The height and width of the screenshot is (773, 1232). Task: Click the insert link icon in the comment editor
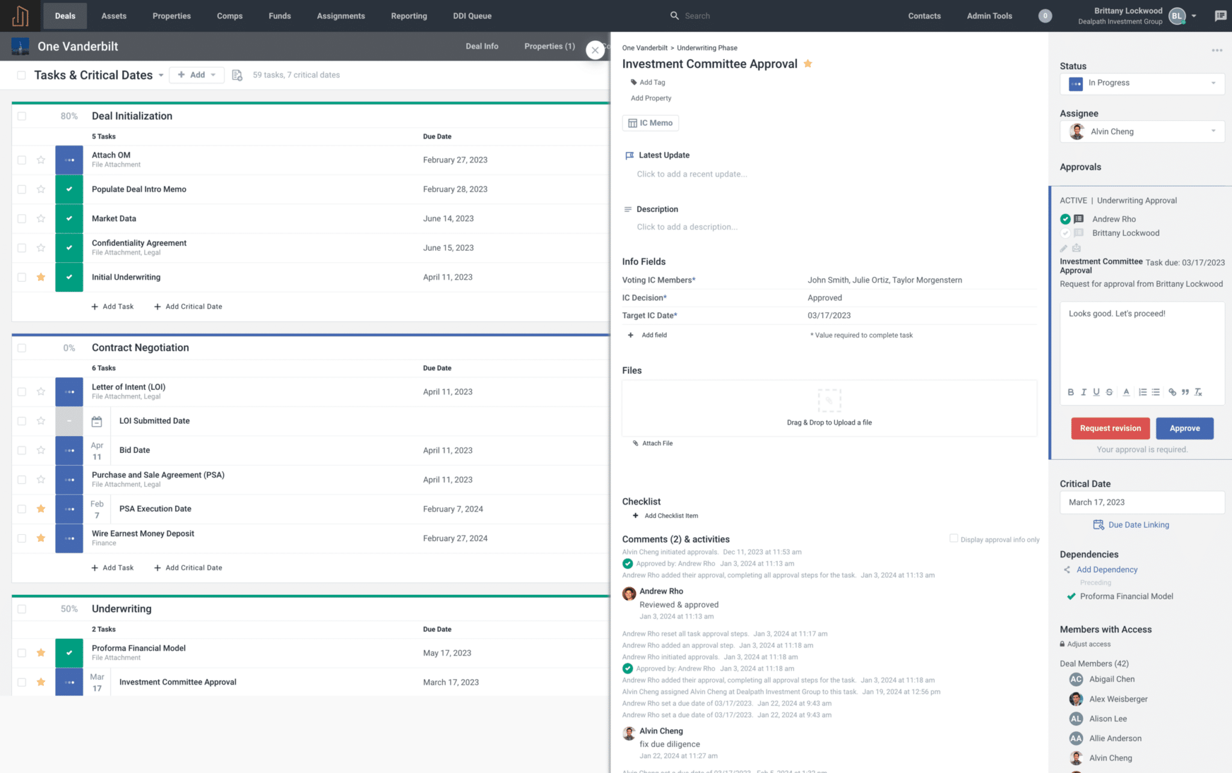[x=1172, y=392]
